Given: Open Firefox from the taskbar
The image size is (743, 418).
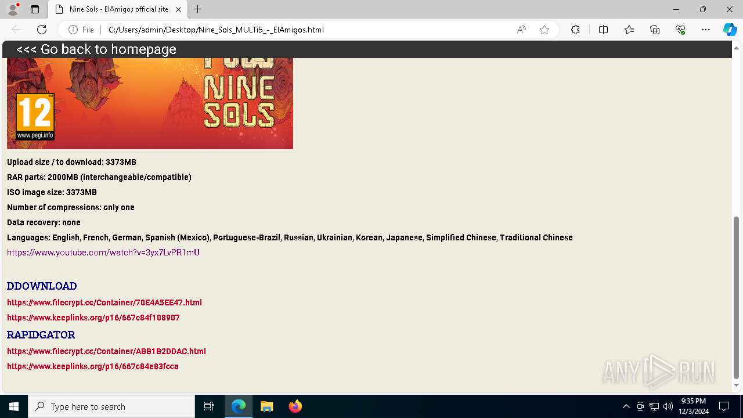Looking at the screenshot, I should pyautogui.click(x=295, y=406).
